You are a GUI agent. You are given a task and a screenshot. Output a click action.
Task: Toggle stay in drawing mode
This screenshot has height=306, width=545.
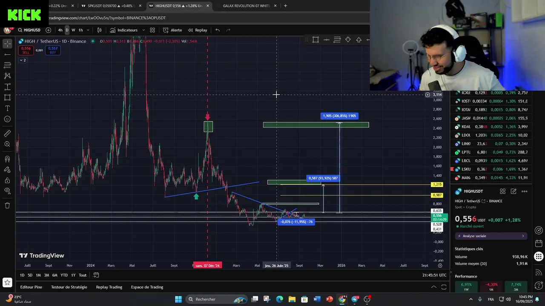coord(7,170)
